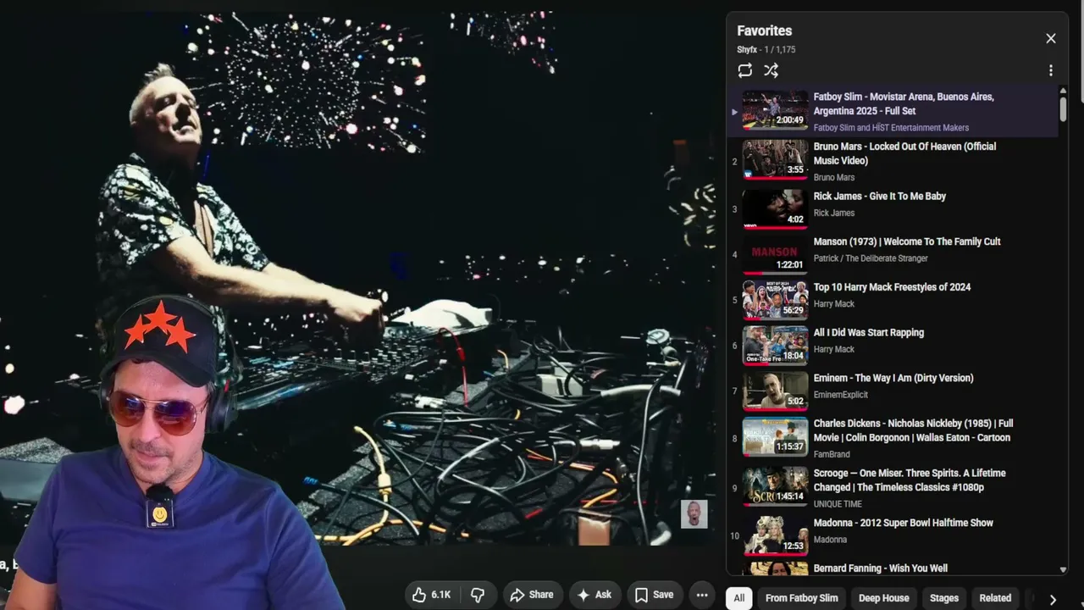Click the Favorites playlist title
This screenshot has width=1084, height=610.
[x=764, y=30]
